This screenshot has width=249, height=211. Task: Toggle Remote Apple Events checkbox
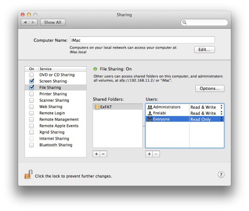tap(32, 126)
